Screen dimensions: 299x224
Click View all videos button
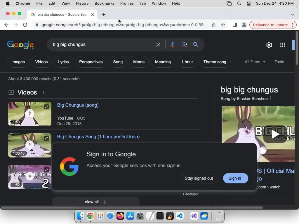[x=95, y=202]
